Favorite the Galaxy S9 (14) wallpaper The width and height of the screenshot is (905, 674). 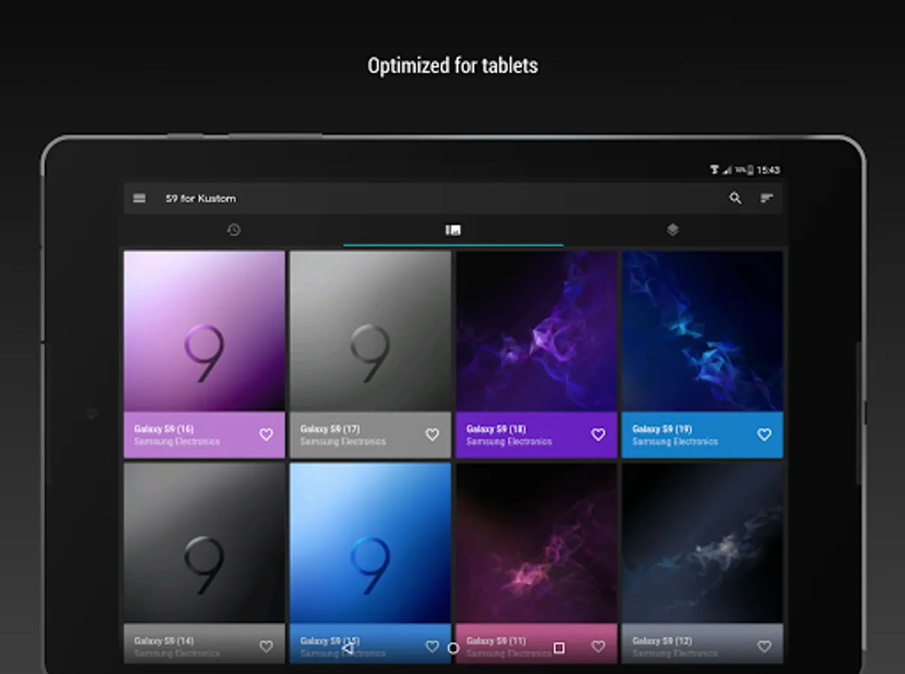(x=266, y=646)
